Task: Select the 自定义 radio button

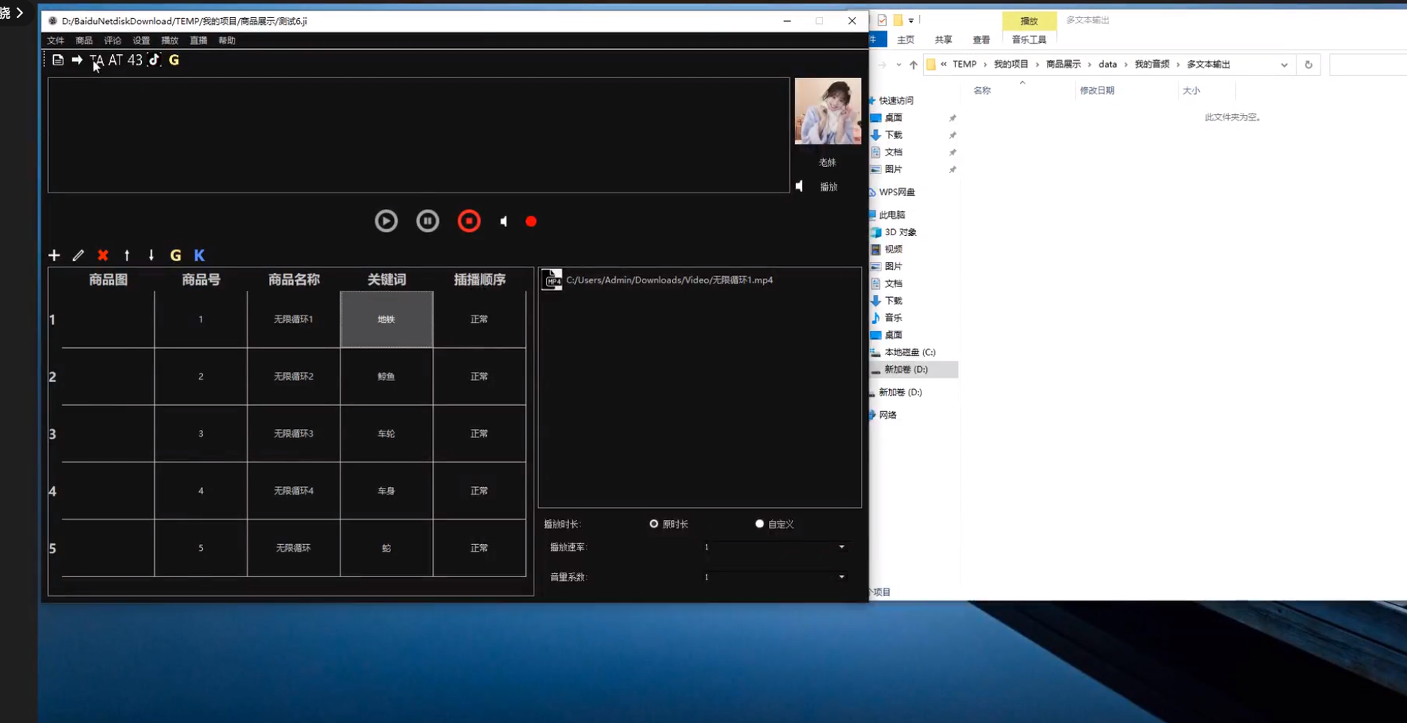Action: [x=759, y=524]
